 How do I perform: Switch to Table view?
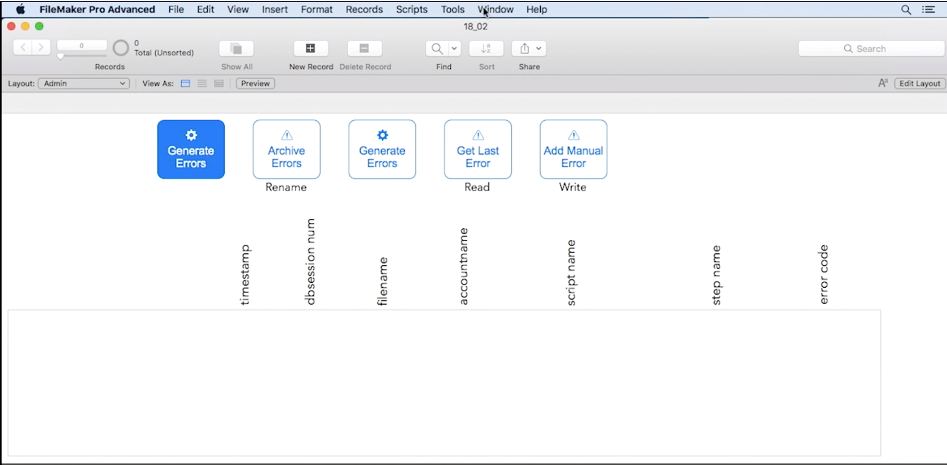tap(219, 84)
